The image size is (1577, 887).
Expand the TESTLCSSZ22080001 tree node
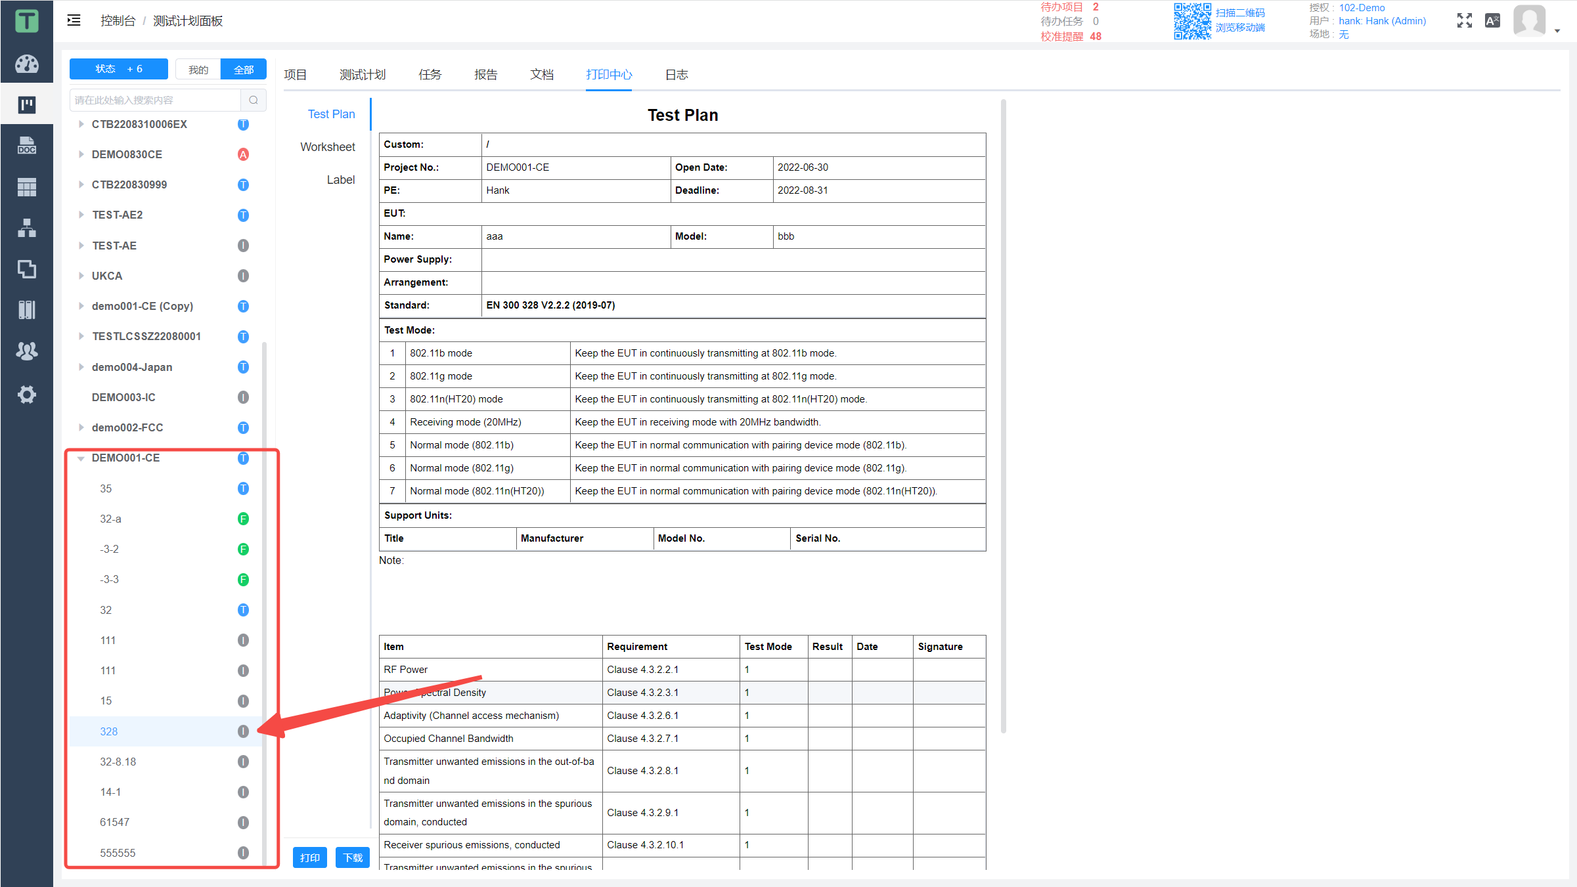click(x=81, y=336)
